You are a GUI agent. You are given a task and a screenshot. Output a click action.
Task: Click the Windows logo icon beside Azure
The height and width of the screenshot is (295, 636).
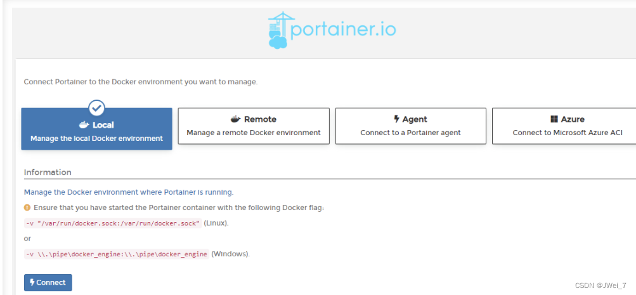pos(554,119)
